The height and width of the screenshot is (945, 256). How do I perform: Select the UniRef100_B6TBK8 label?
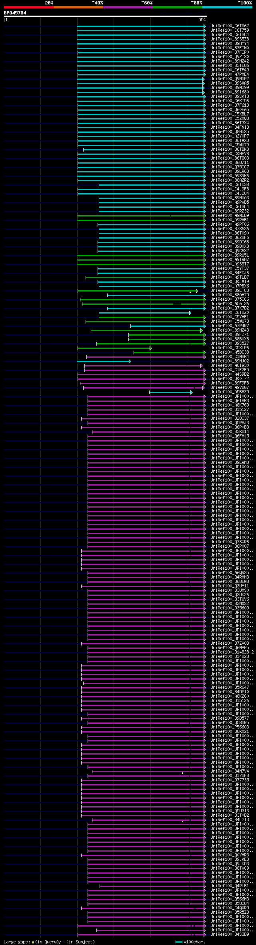(230, 150)
